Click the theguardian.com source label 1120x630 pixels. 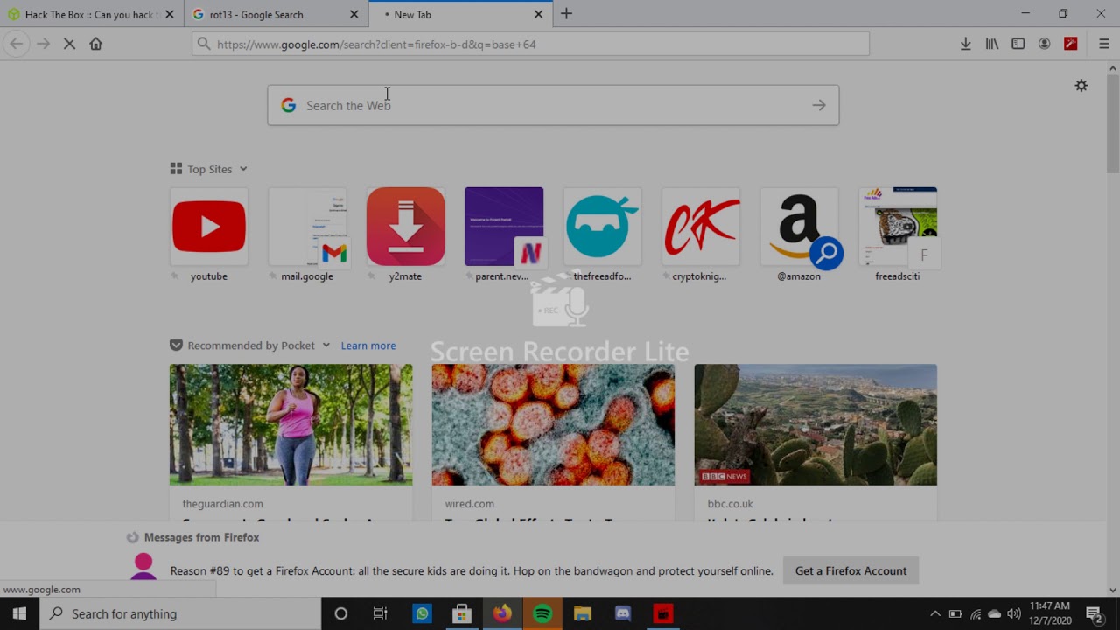click(222, 504)
